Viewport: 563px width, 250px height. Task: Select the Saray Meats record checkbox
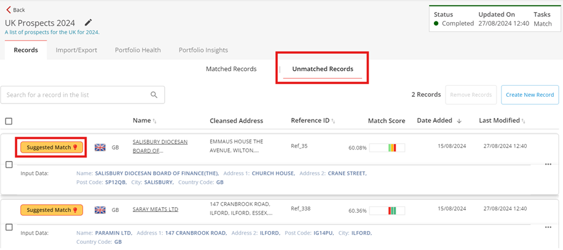[x=9, y=227]
